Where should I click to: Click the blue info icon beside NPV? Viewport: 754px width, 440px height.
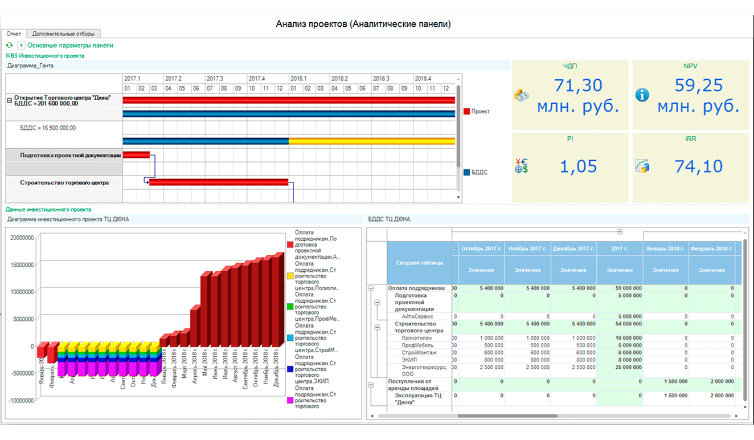pyautogui.click(x=642, y=95)
